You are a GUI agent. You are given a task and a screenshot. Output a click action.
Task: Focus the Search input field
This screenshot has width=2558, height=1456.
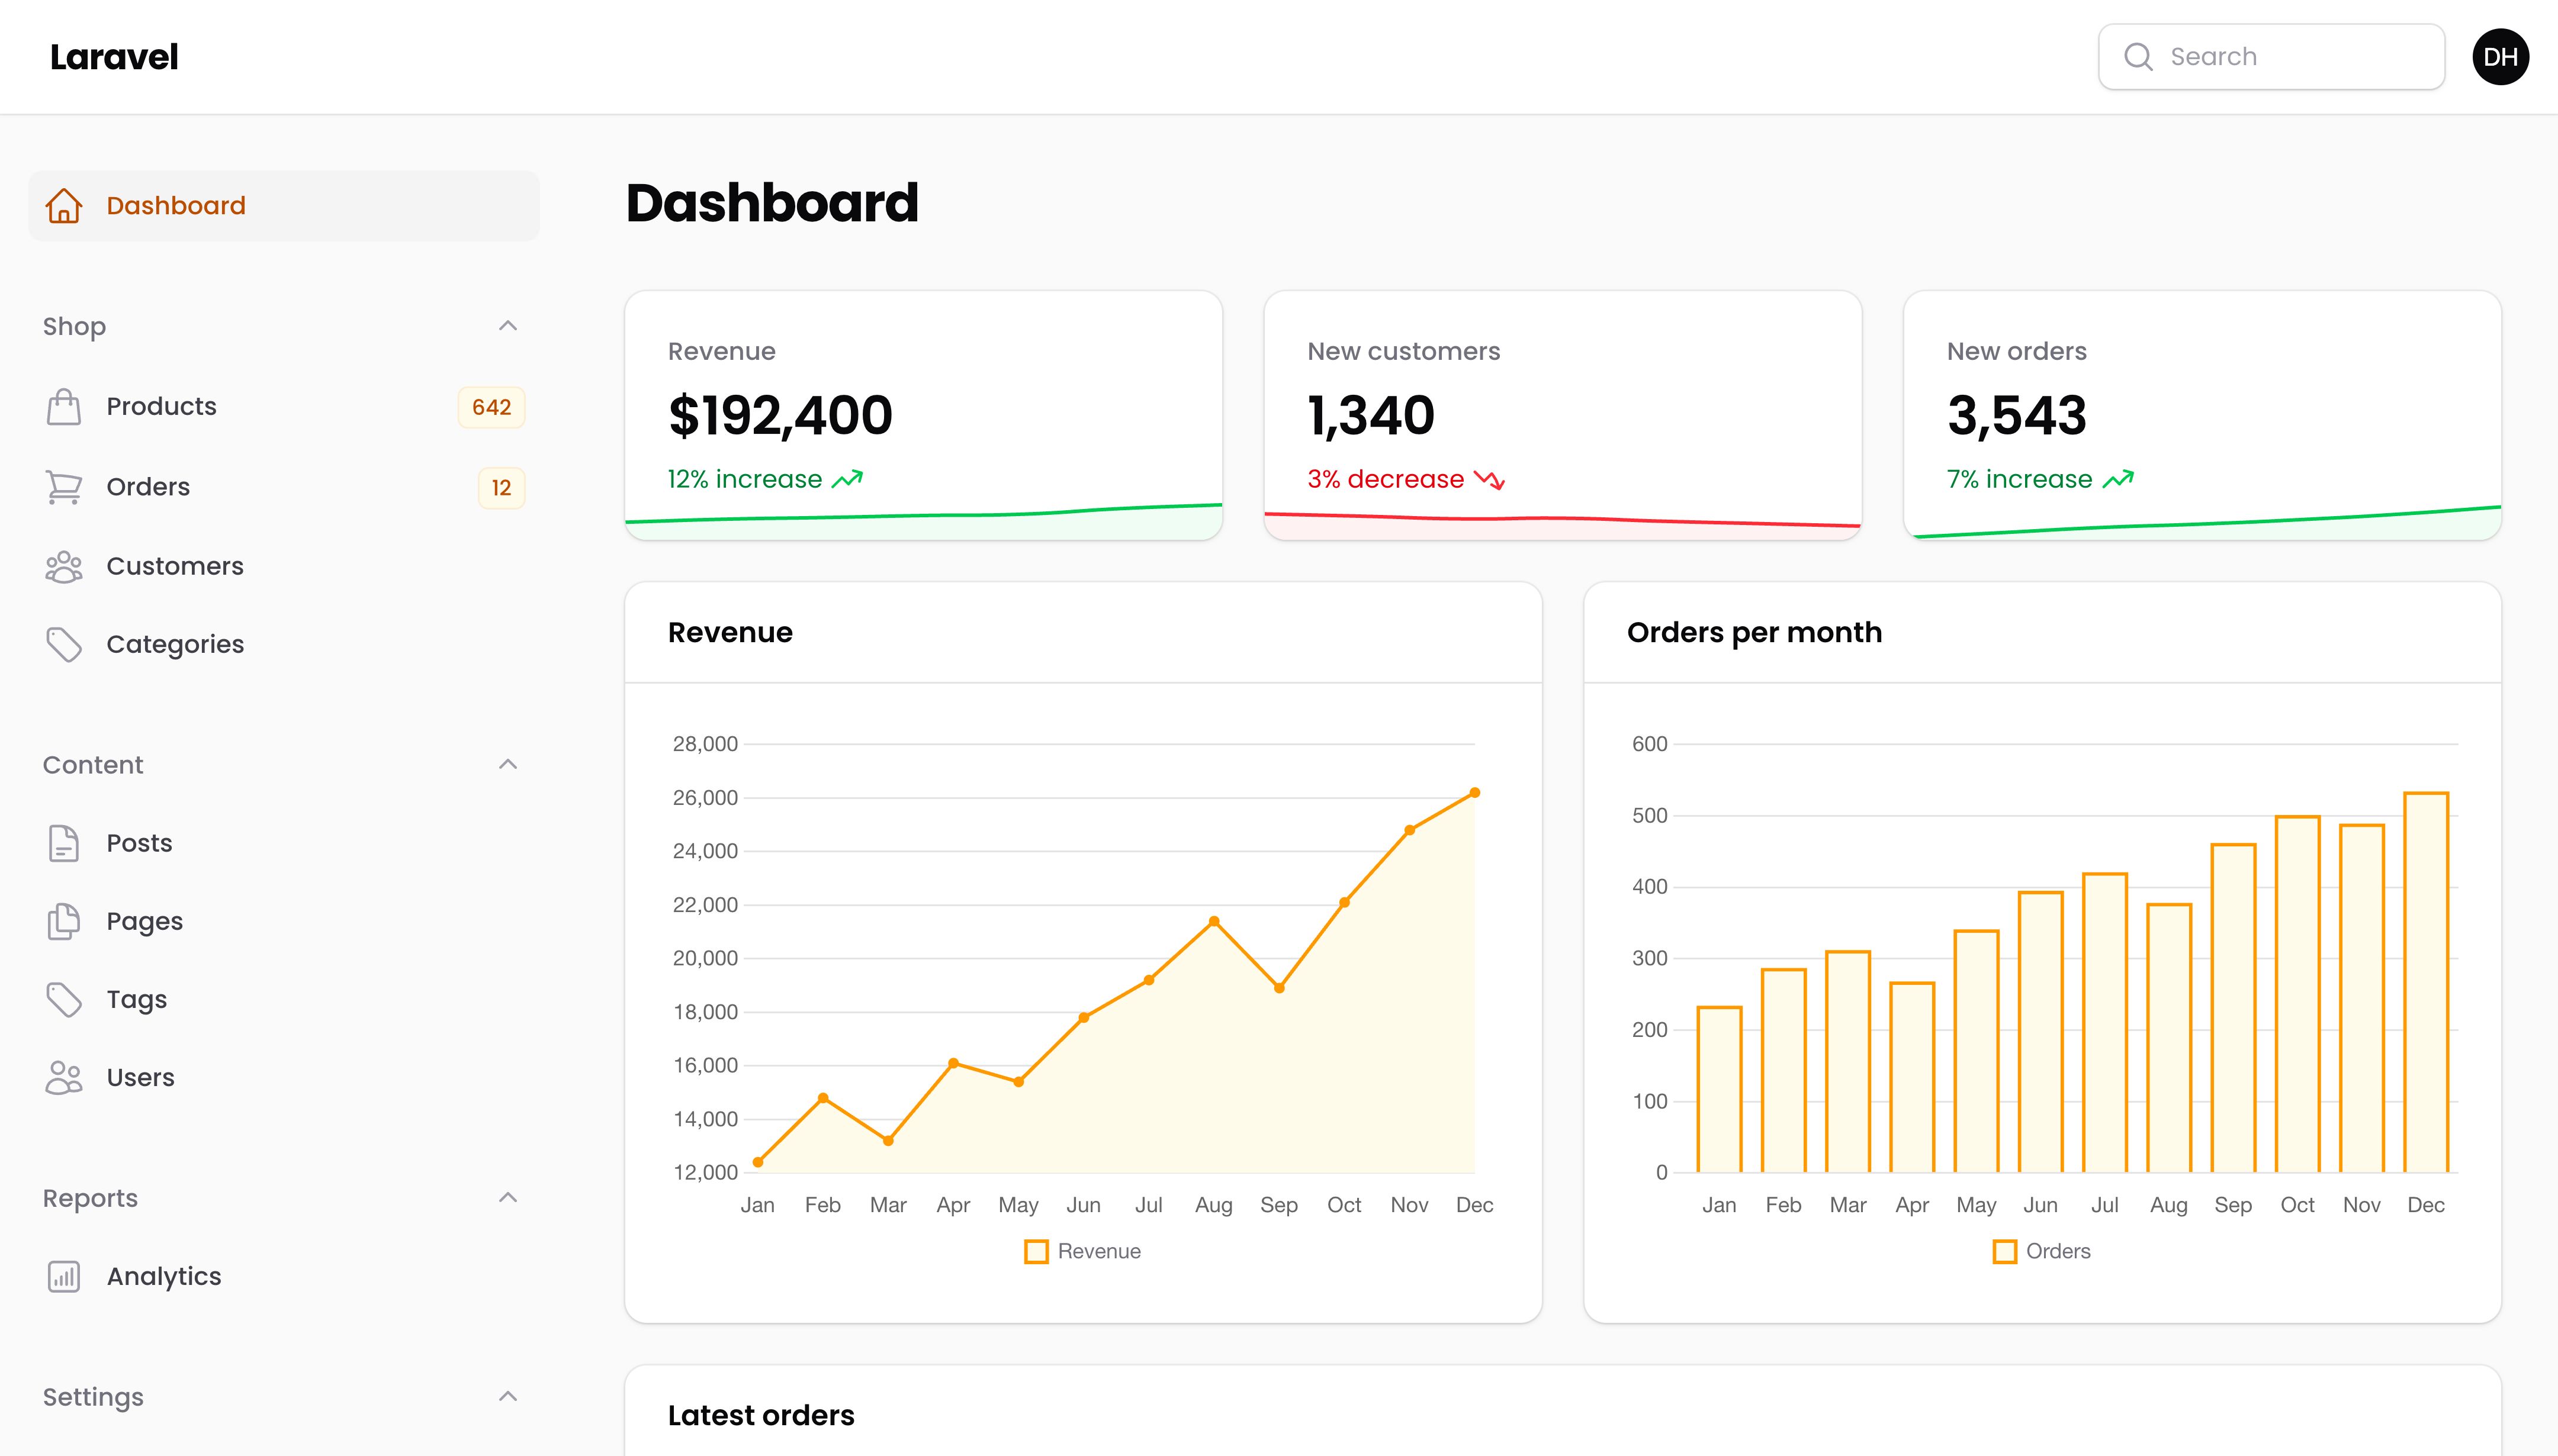(2271, 57)
